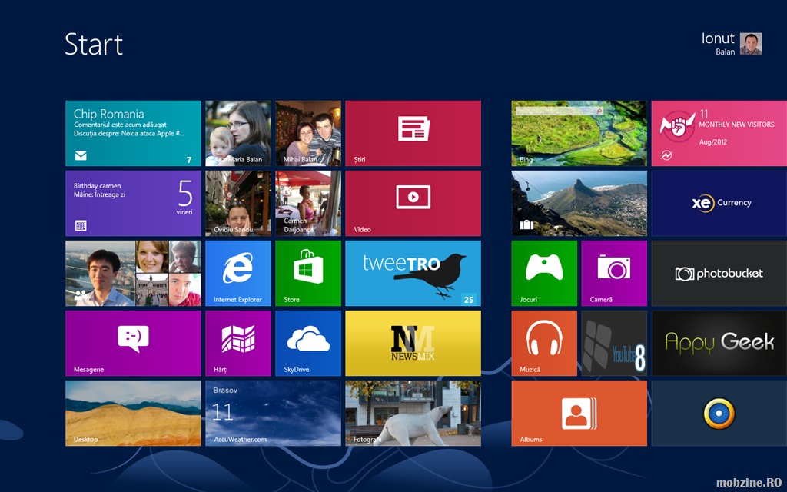Open the Monthly New Visitors stats tile
The width and height of the screenshot is (787, 492).
pos(719,133)
